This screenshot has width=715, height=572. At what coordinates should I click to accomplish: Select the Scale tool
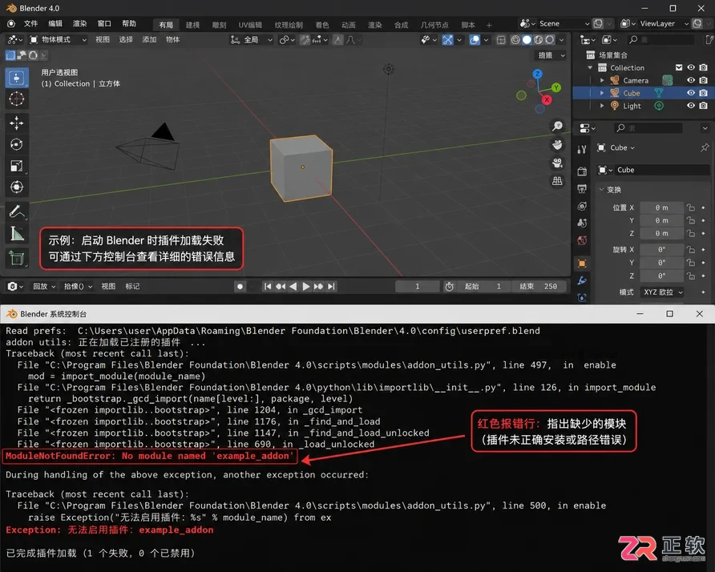17,166
